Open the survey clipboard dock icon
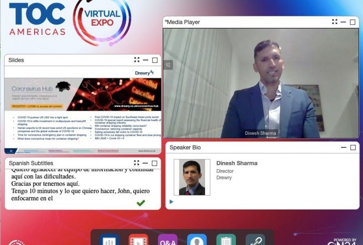363x245 pixels. pyautogui.click(x=226, y=240)
